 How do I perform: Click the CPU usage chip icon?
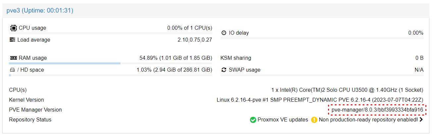(x=13, y=28)
